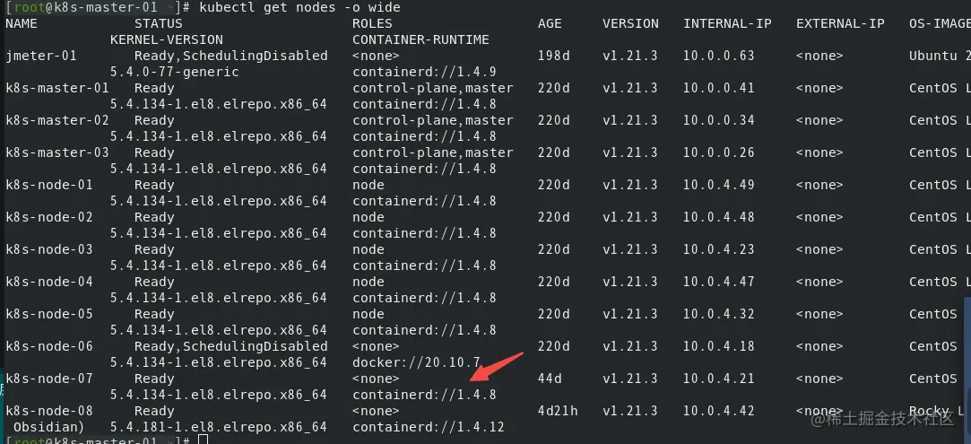The image size is (971, 444).
Task: Click the CONTAINER-RUNTIME column header
Action: pos(420,39)
